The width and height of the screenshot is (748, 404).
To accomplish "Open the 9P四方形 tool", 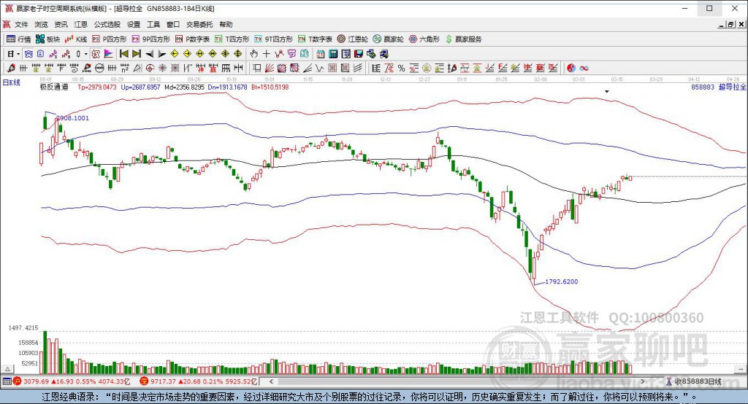I will tap(150, 39).
